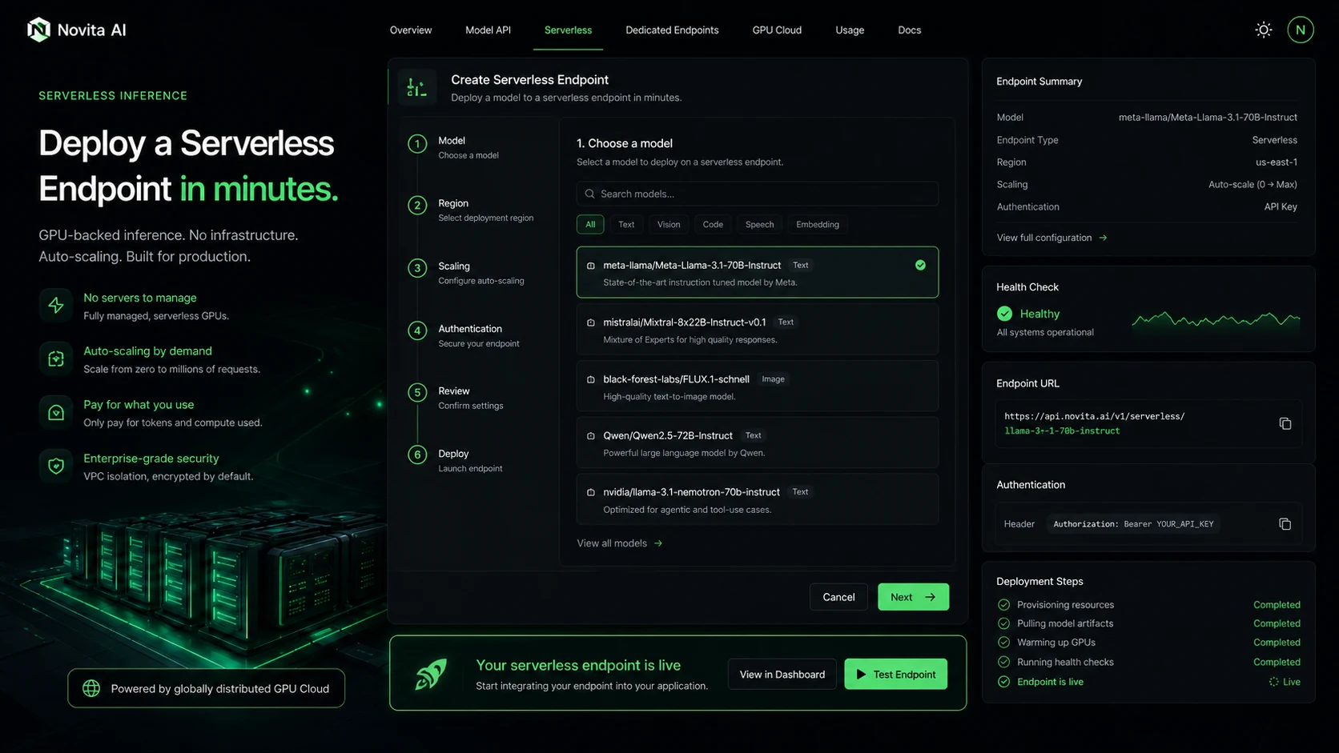
Task: Click the green checkmark on Meta-Llama-3.1-70B-Instruct
Action: (920, 265)
